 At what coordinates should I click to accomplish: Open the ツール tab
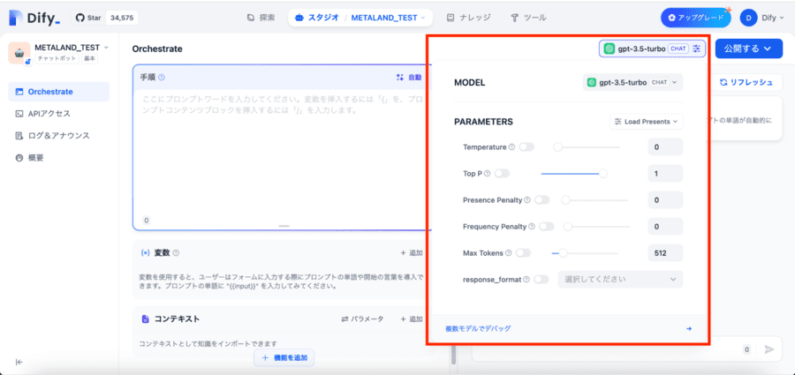click(529, 18)
